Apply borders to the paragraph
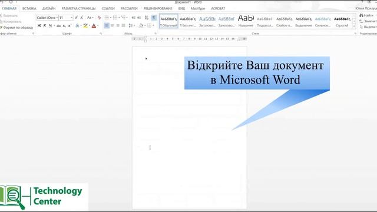 pyautogui.click(x=149, y=25)
